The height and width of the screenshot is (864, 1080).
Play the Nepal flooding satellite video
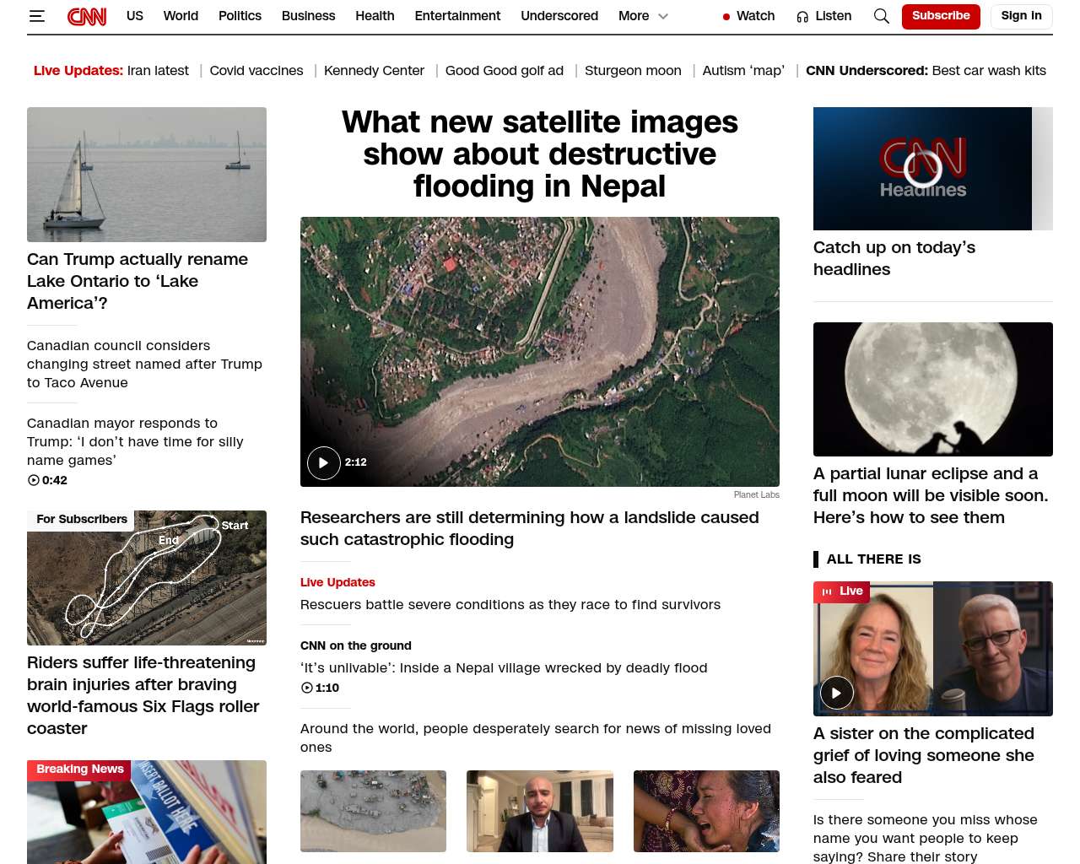point(324,462)
